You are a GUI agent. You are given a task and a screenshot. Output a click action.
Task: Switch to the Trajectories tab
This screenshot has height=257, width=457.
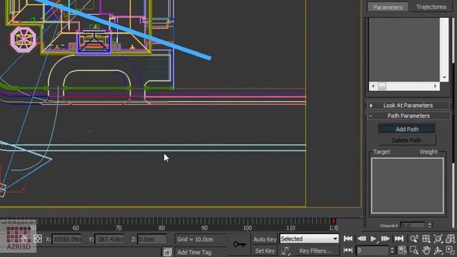coord(431,6)
